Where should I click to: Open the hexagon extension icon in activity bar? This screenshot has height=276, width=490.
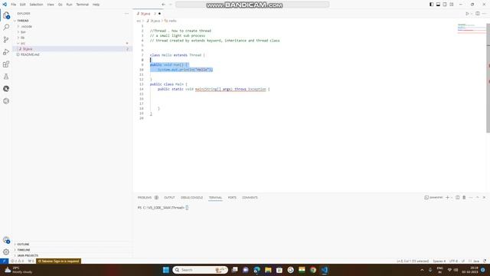point(6,101)
